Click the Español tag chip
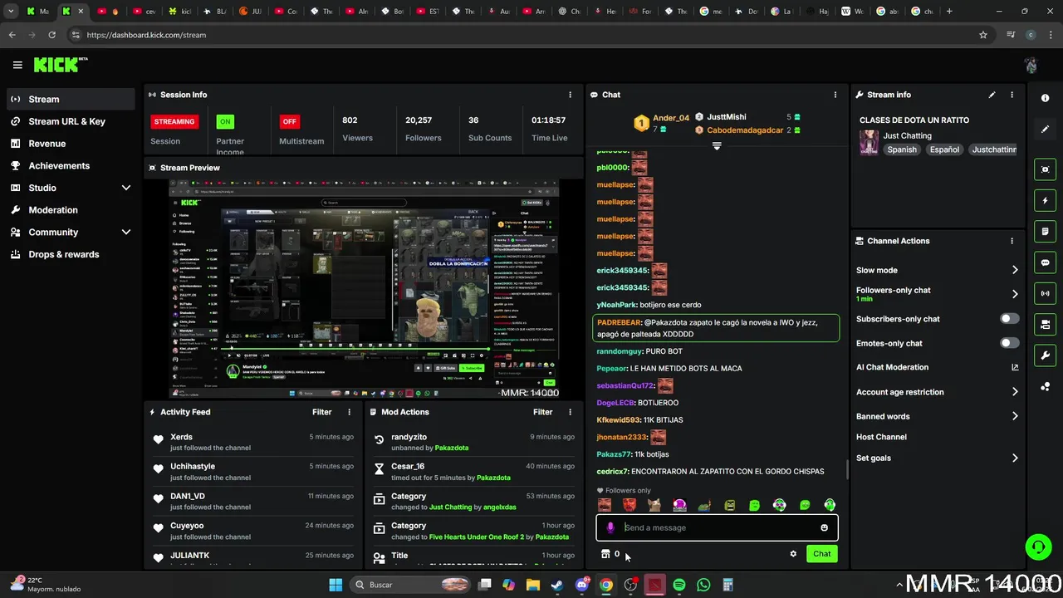The height and width of the screenshot is (598, 1063). tap(944, 149)
